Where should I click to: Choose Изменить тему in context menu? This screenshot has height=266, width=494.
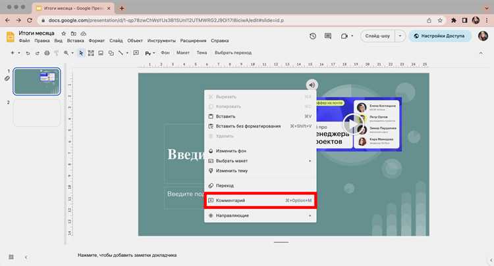click(260, 171)
